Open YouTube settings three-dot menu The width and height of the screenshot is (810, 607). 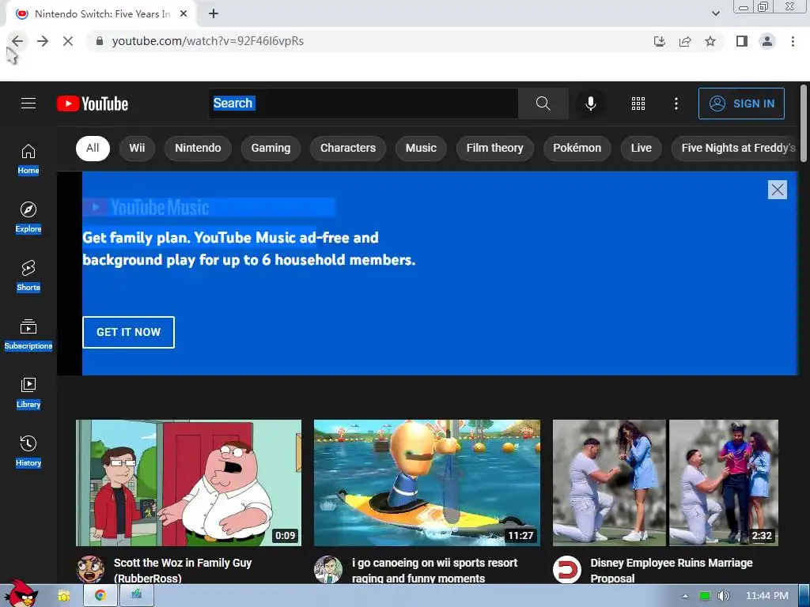(x=676, y=104)
